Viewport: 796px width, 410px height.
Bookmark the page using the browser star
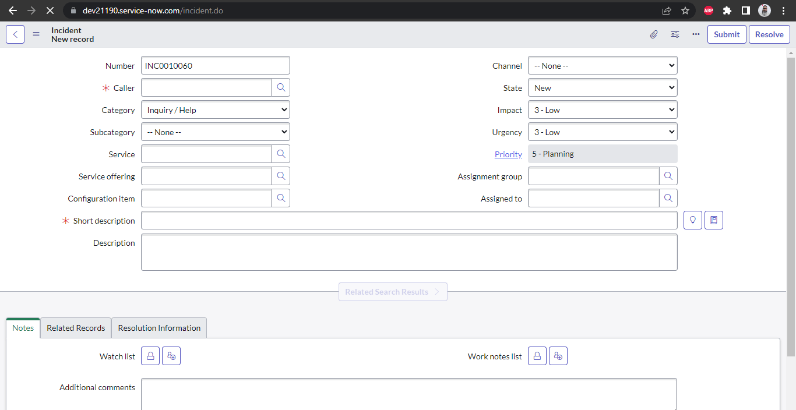(685, 10)
